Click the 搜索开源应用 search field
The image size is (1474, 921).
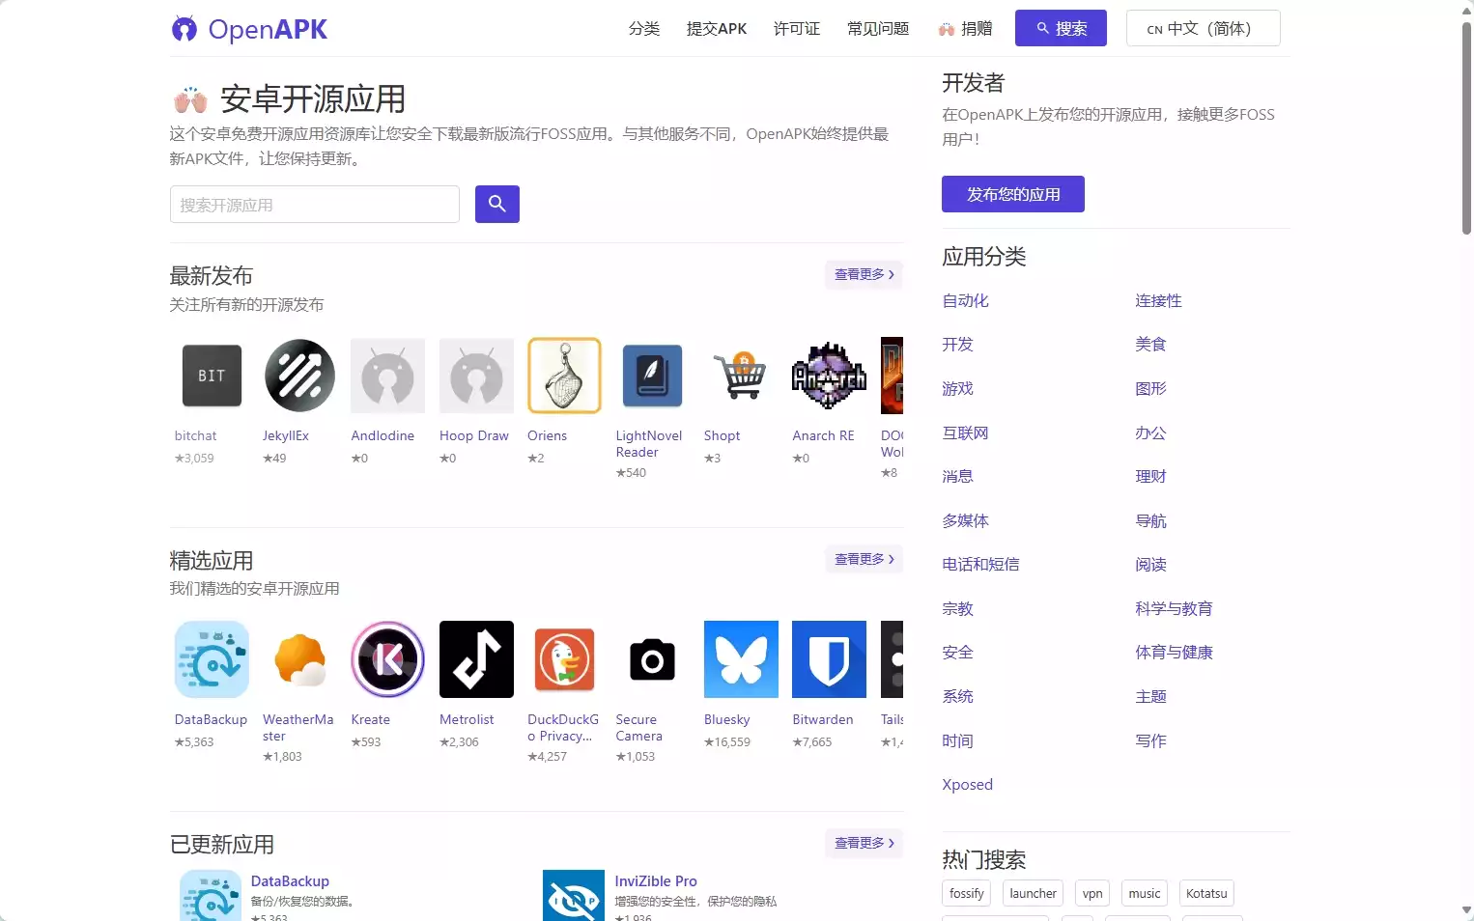pos(315,205)
